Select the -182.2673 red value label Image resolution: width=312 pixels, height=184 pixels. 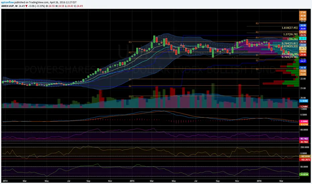coord(305,160)
